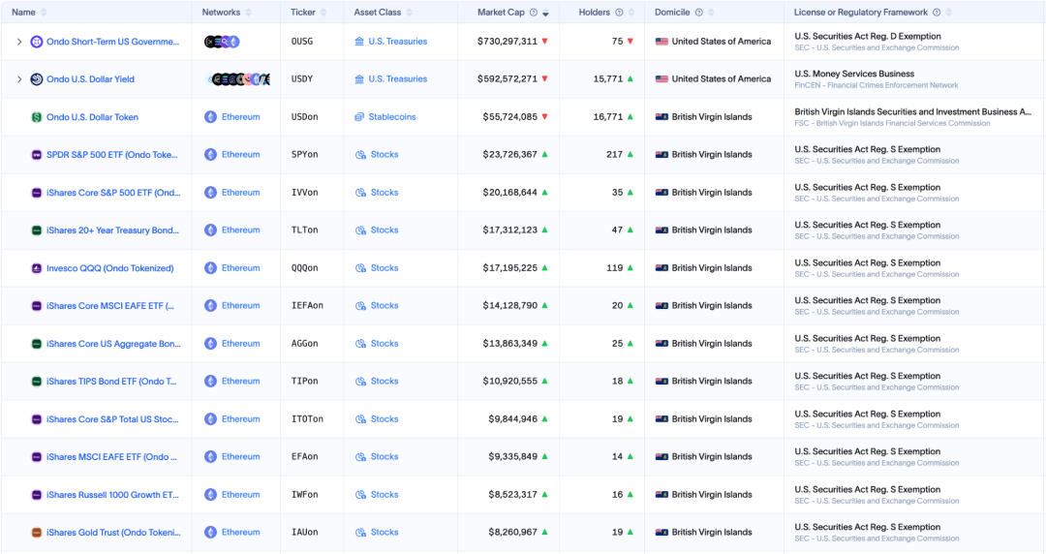Click Treasuries bank icon in USDY row
The image size is (1046, 554).
click(x=359, y=79)
